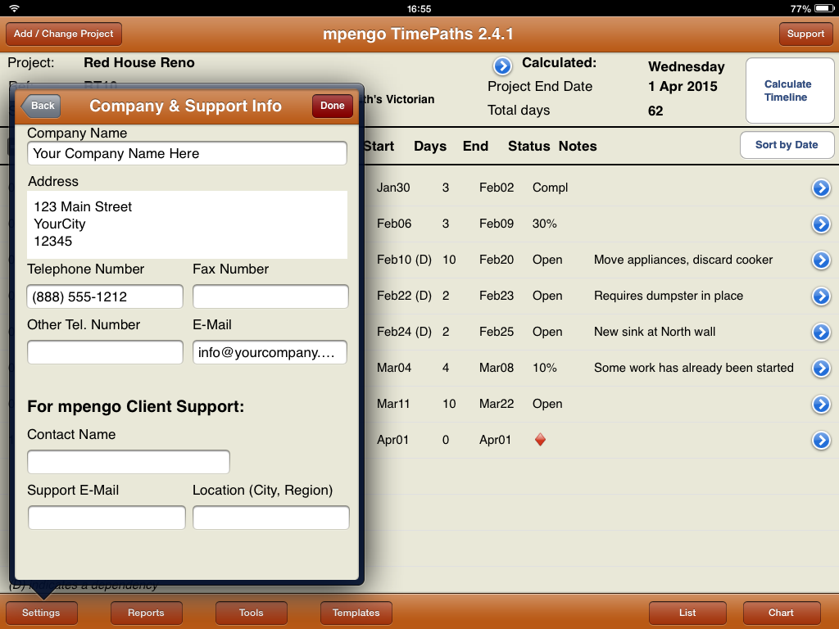Focus the Support E-Mail input field

107,518
